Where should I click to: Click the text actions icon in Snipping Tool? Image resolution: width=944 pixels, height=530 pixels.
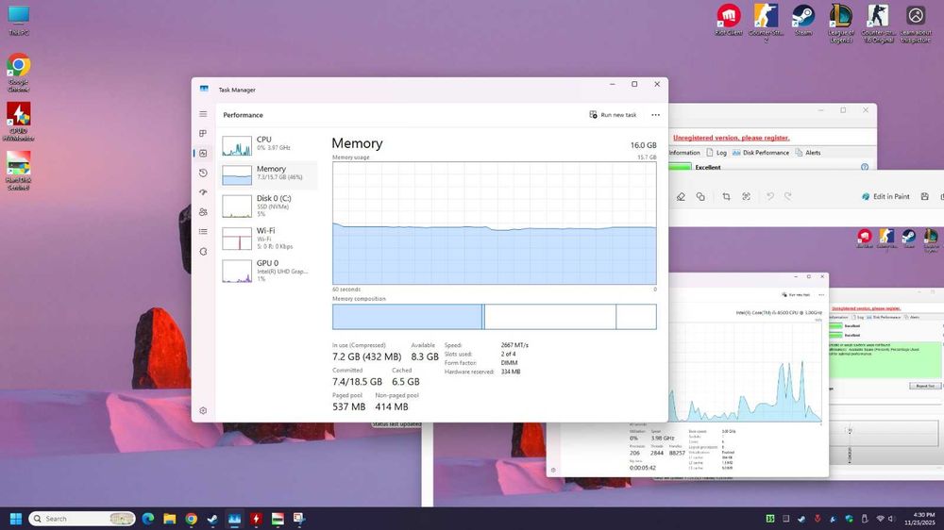(x=746, y=197)
